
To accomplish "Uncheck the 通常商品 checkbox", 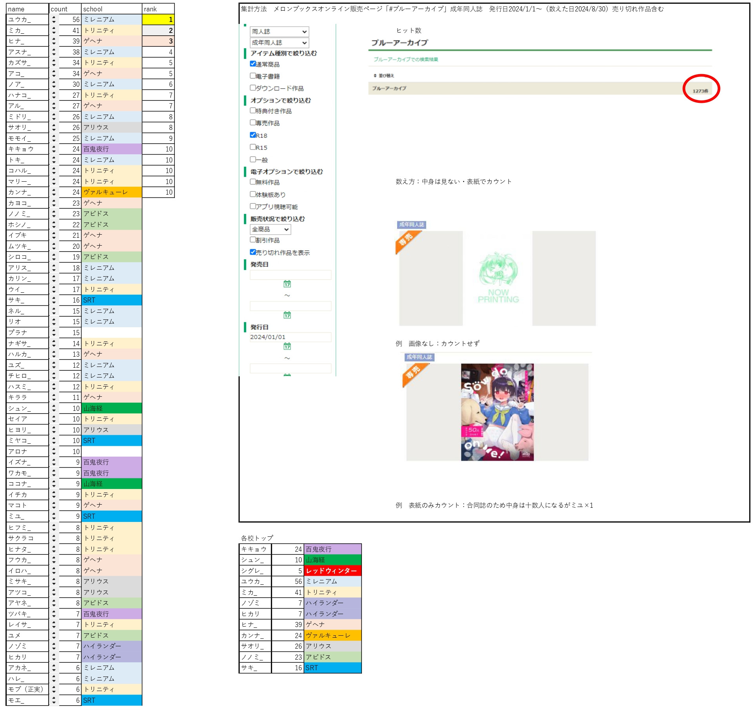I will click(253, 64).
